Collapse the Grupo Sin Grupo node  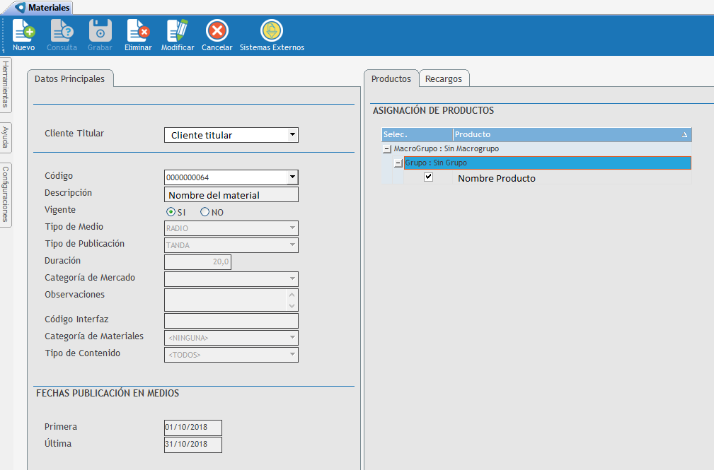click(398, 163)
